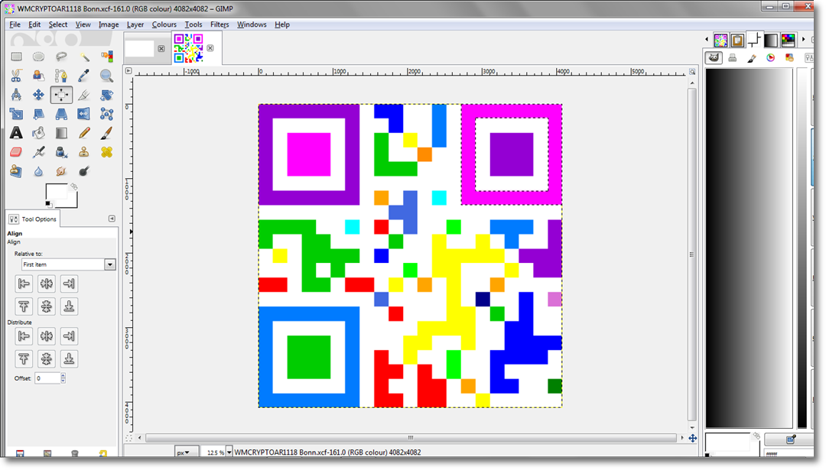Screen dimensions: 826x470
Task: Select the Dodge/Burn tool
Action: [84, 171]
